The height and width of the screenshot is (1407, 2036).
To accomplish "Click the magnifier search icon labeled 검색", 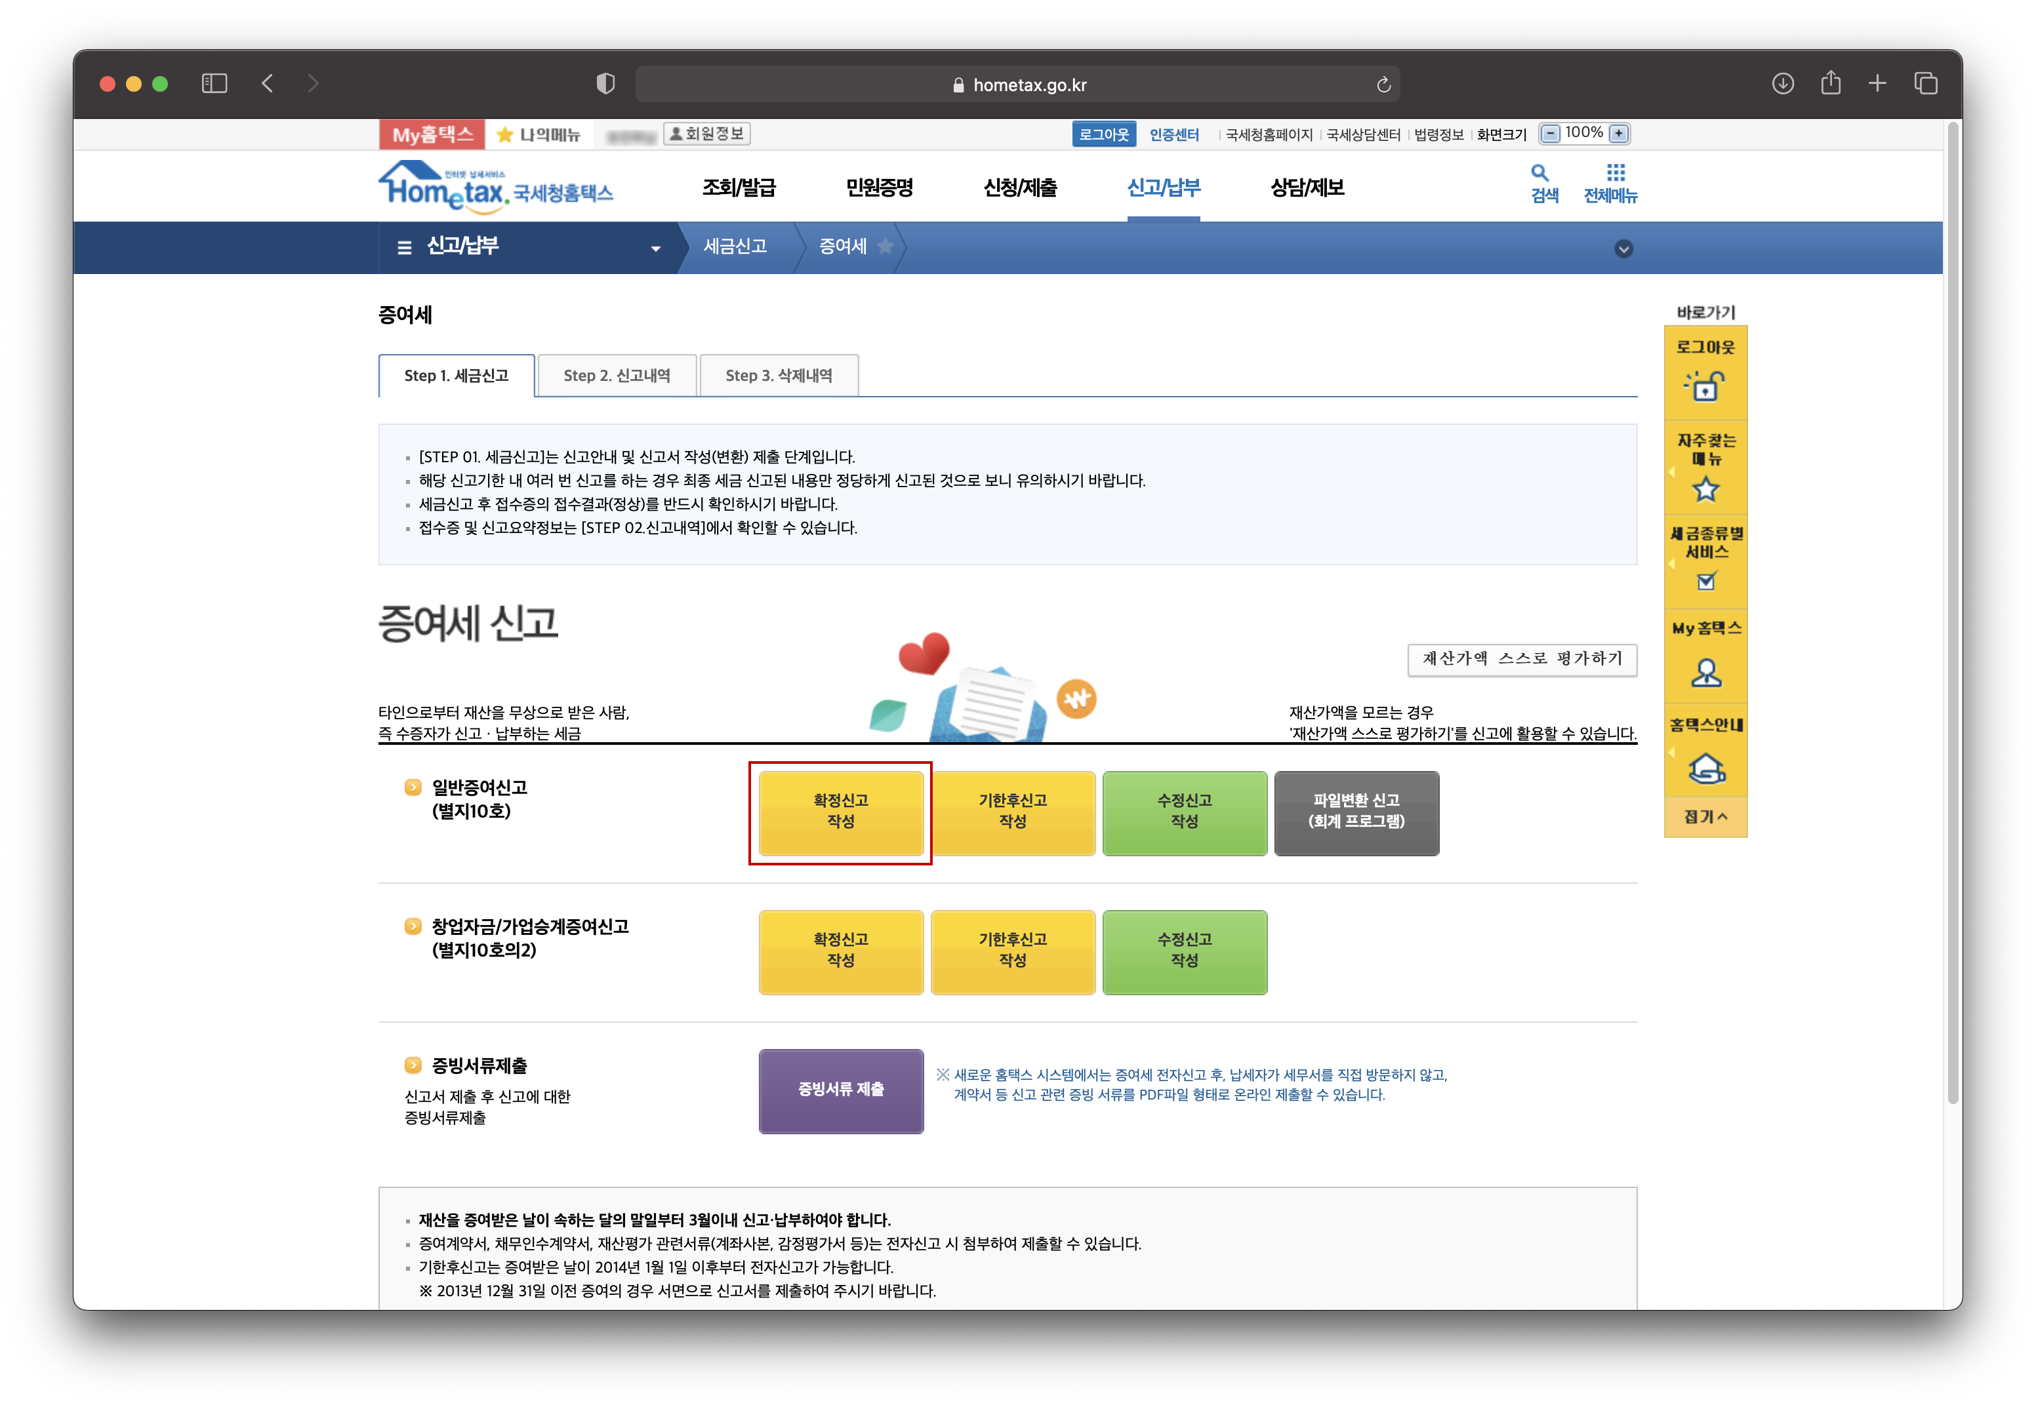I will (x=1539, y=173).
